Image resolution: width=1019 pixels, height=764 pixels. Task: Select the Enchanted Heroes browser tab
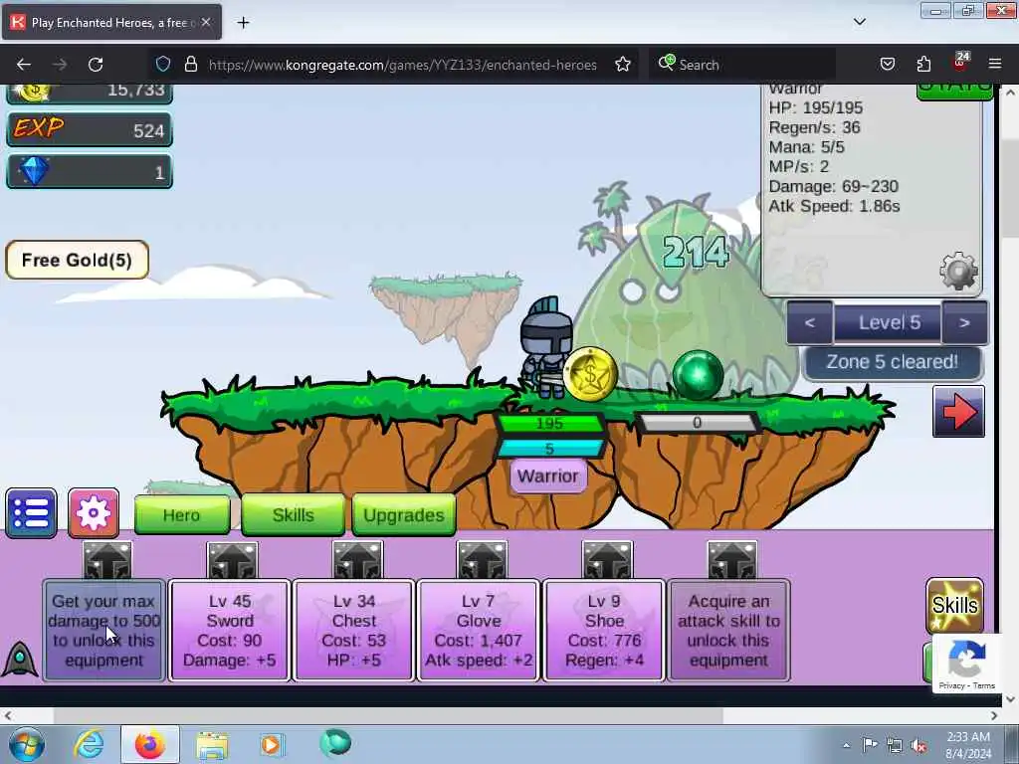pos(111,22)
